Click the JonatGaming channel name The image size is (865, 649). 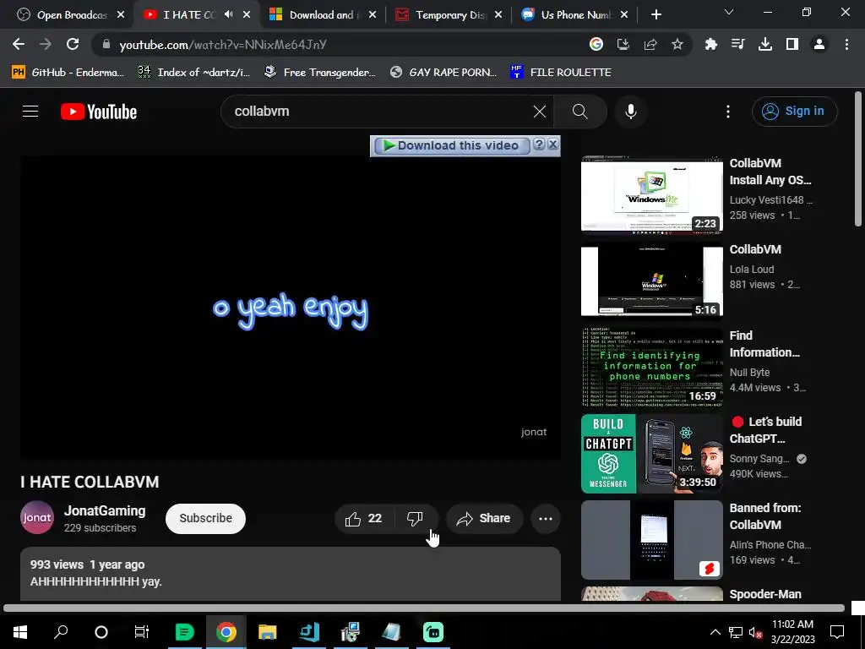[105, 511]
